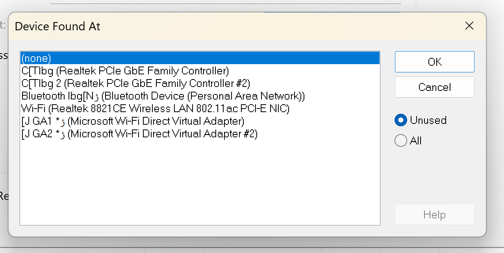Click the dialog's blank margin below the device list
The height and width of the screenshot is (253, 504).
click(197, 231)
